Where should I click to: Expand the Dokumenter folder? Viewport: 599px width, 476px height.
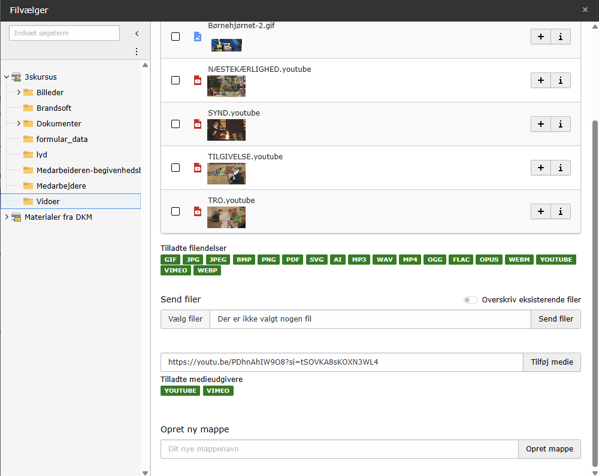click(x=19, y=123)
